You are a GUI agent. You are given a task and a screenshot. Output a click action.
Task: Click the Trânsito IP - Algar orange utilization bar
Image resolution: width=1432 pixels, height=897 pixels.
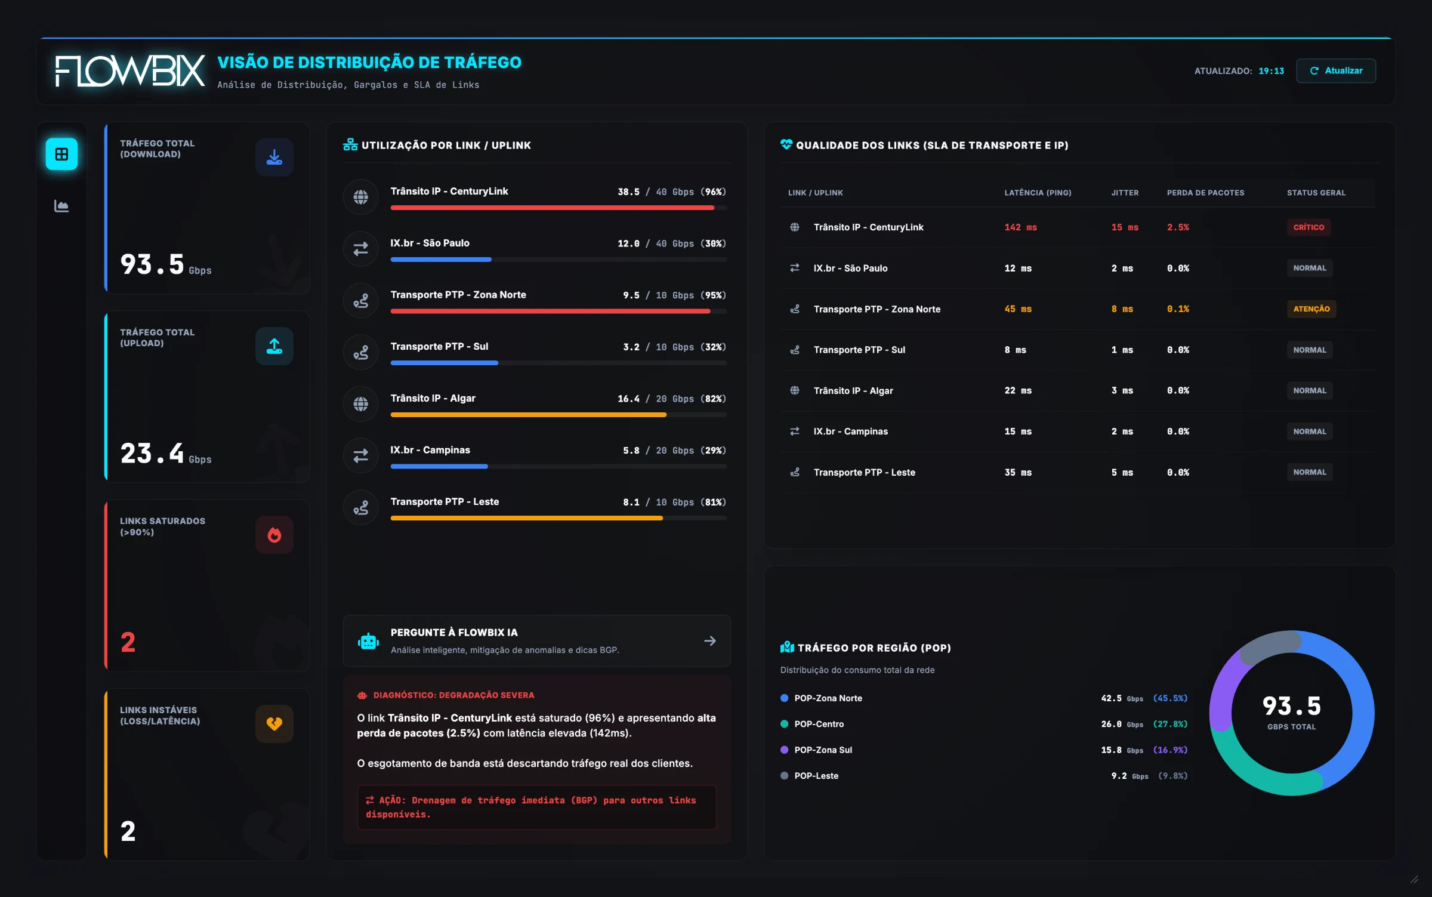(x=528, y=415)
